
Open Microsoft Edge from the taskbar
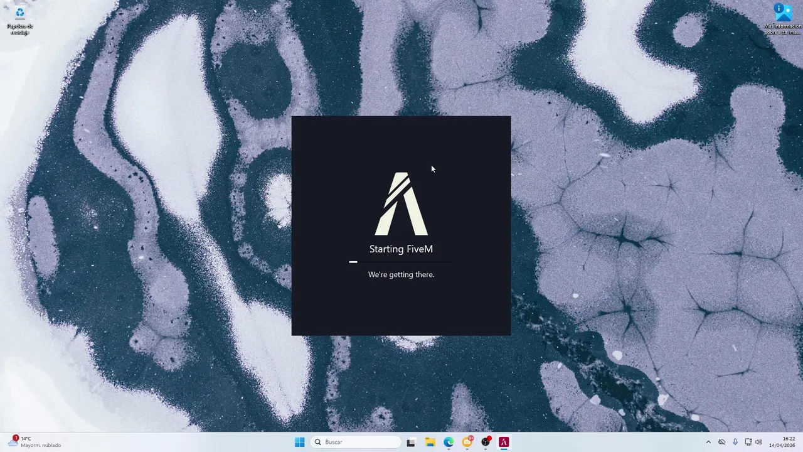(449, 442)
